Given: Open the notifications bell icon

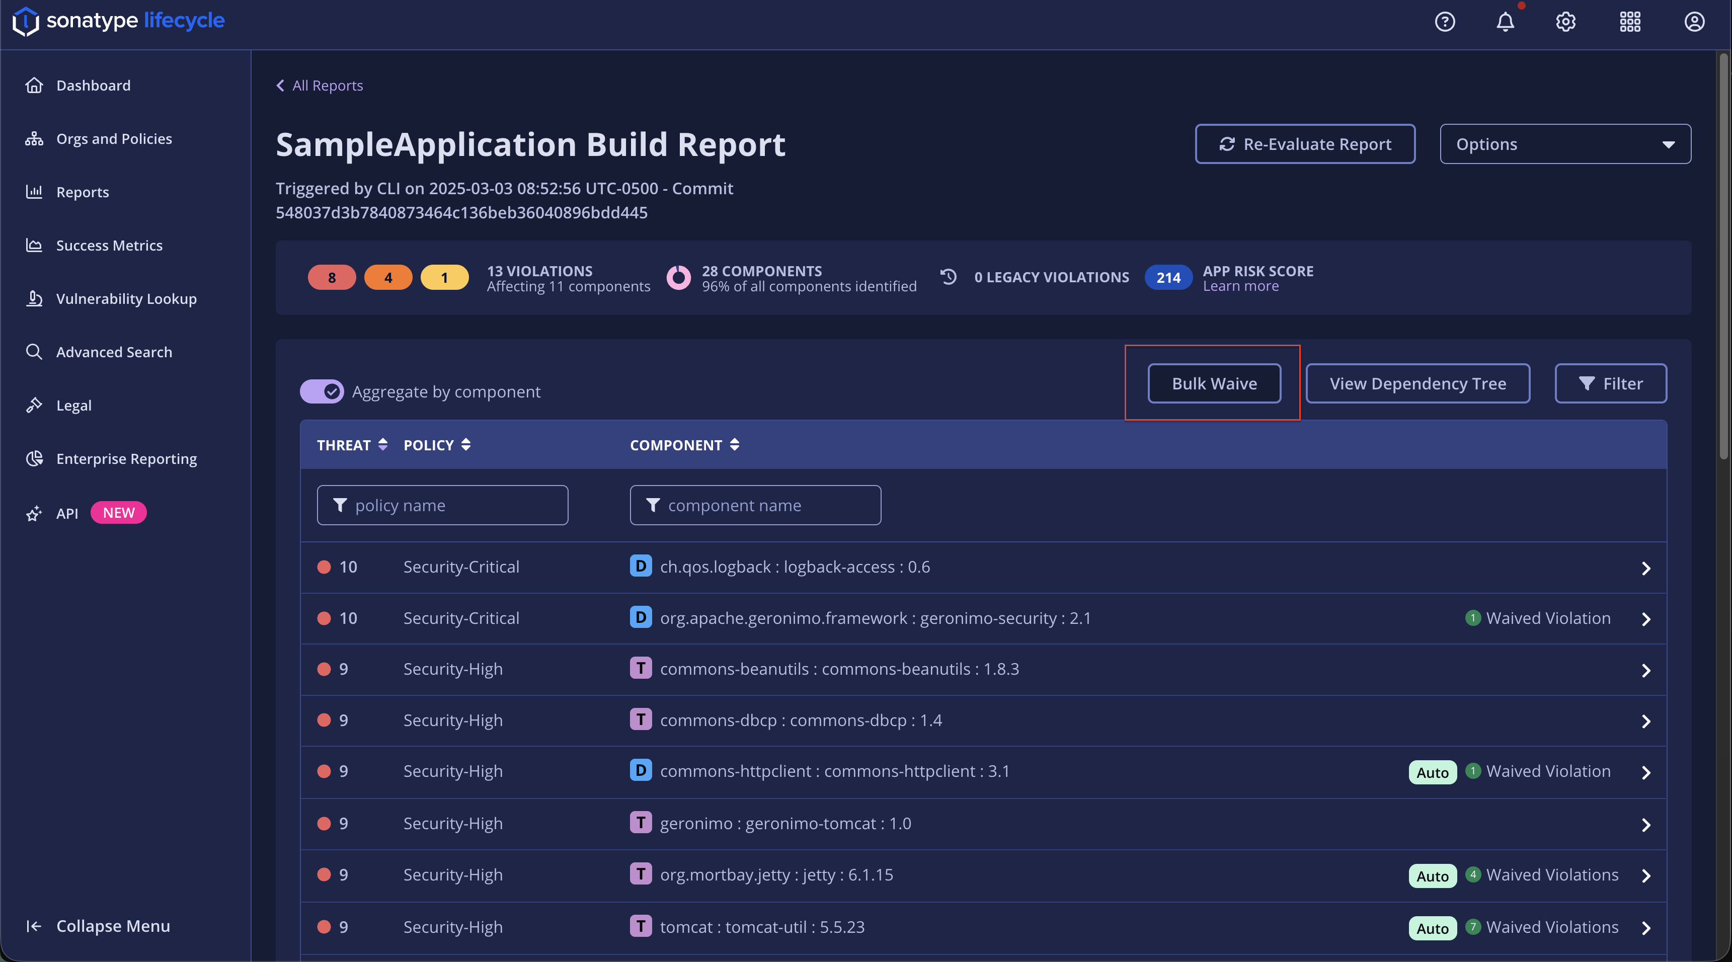Looking at the screenshot, I should 1505,22.
